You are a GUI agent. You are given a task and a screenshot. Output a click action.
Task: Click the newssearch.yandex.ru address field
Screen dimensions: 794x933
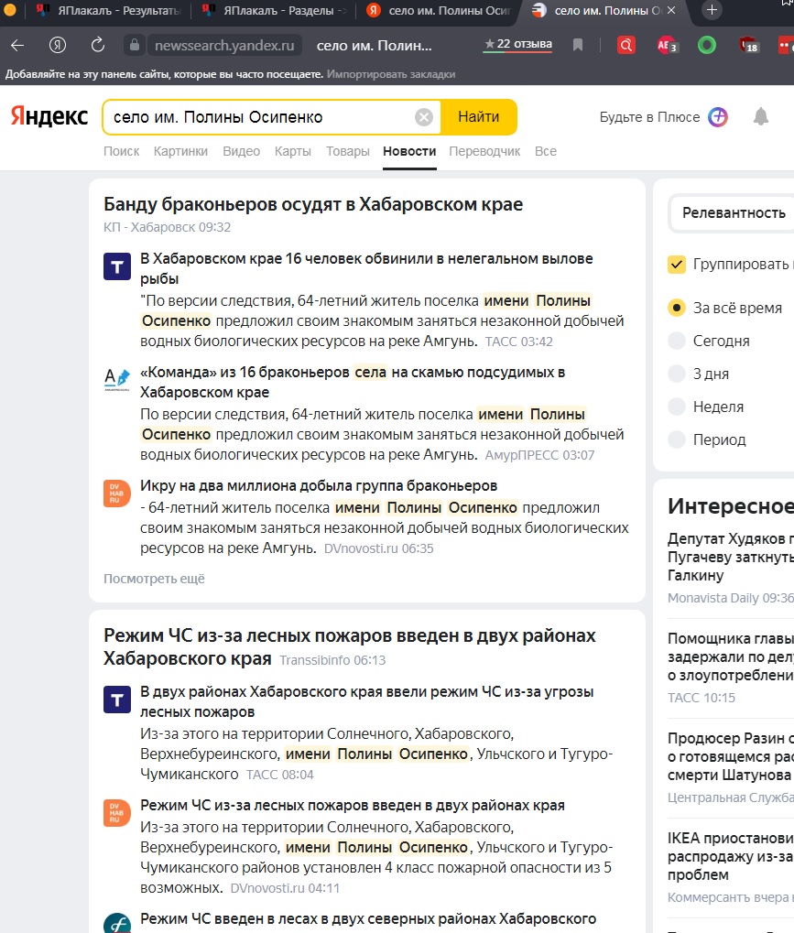[224, 45]
